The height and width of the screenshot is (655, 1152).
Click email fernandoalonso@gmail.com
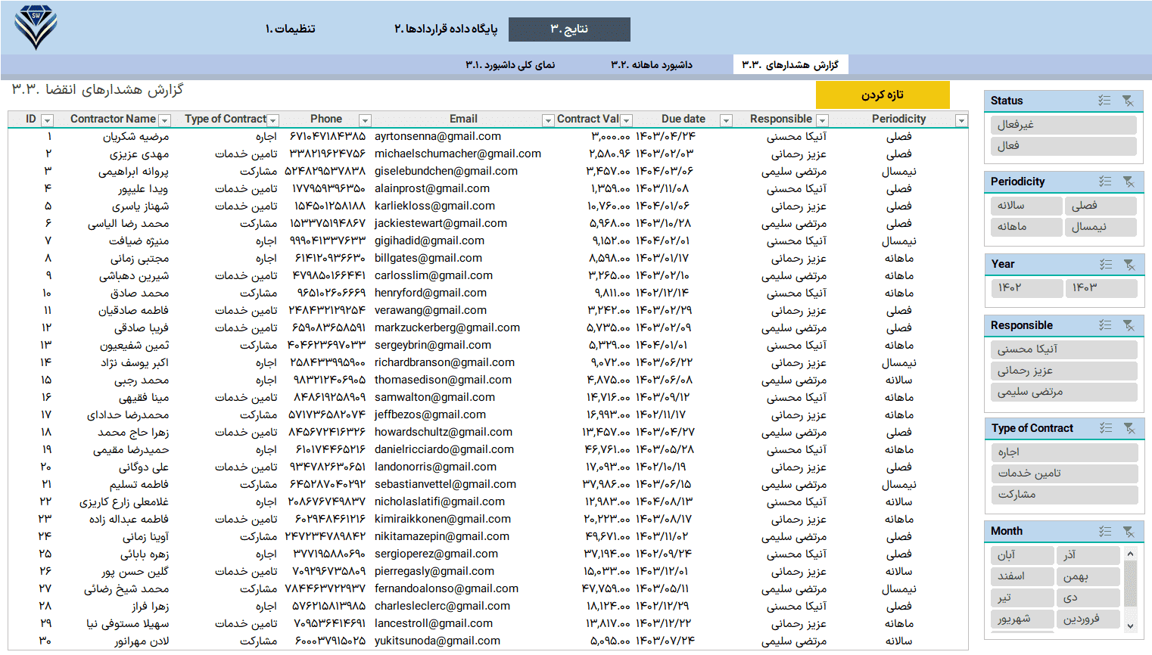pos(447,588)
